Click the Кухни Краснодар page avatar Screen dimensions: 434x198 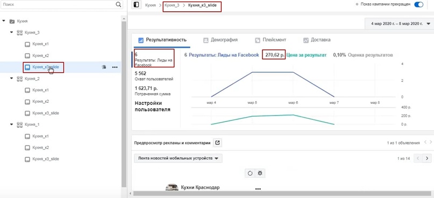point(172,187)
